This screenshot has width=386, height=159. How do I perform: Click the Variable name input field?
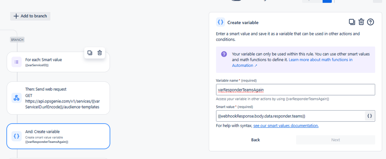[x=296, y=90]
